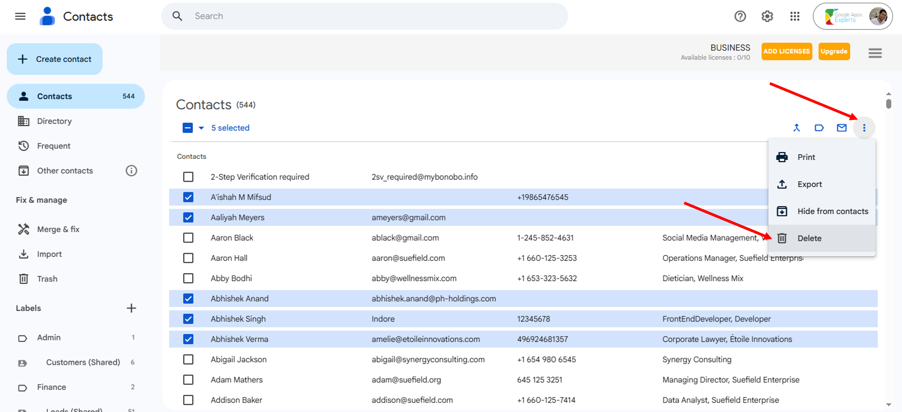This screenshot has height=412, width=902.
Task: Choose Delete from the actions menu
Action: click(x=809, y=238)
